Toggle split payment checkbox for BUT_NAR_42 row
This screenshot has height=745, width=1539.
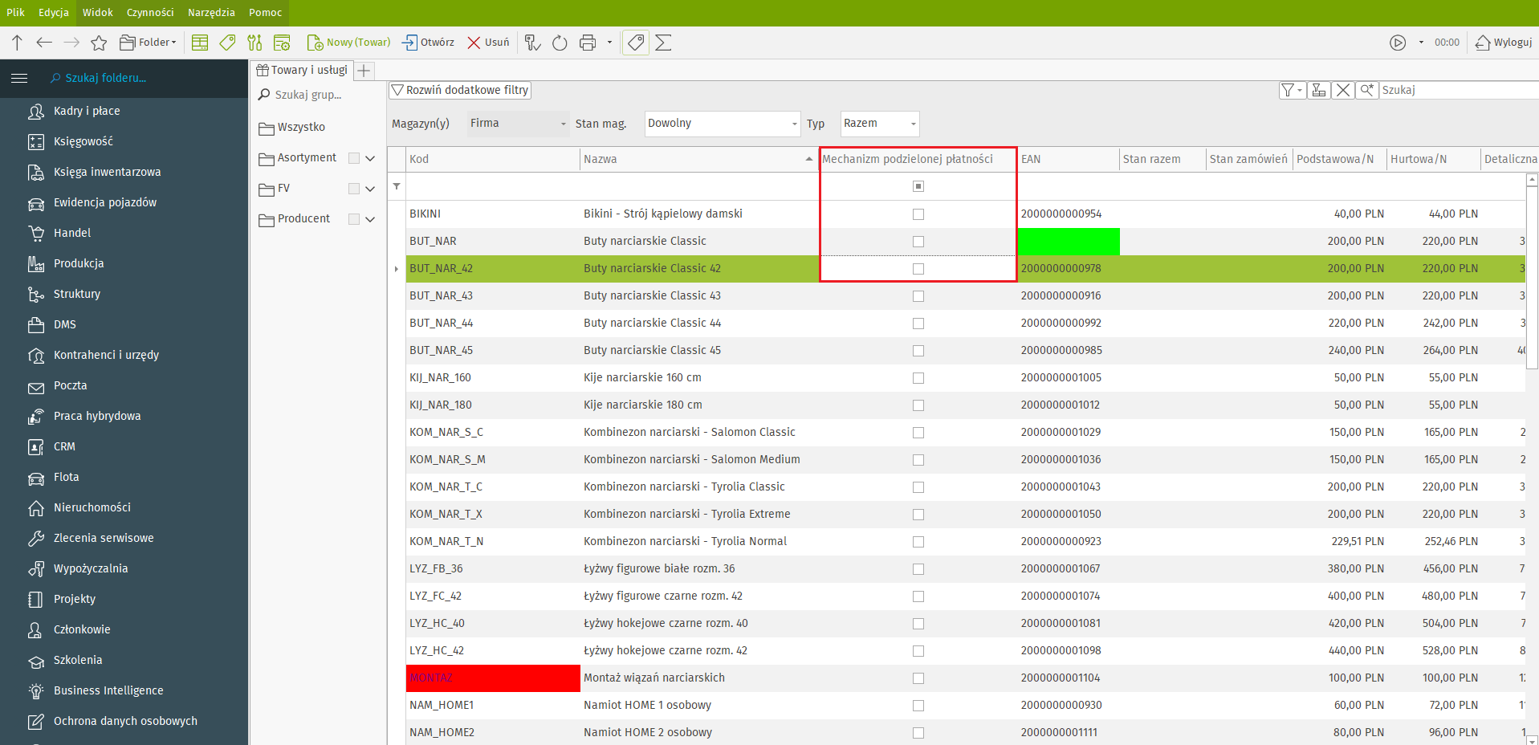(918, 269)
